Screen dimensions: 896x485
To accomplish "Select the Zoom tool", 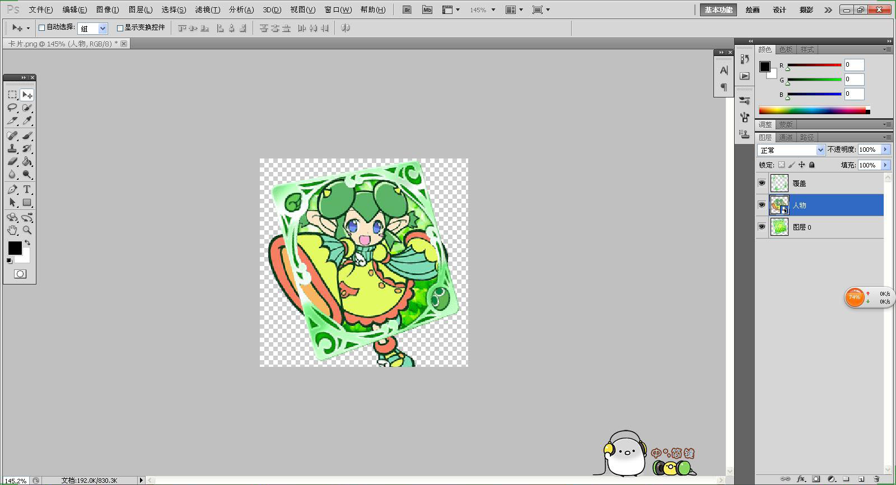I will pos(27,230).
